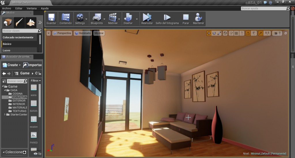295x158 pixels.
Task: Click Reanudar to resume play
Action: [147, 19]
